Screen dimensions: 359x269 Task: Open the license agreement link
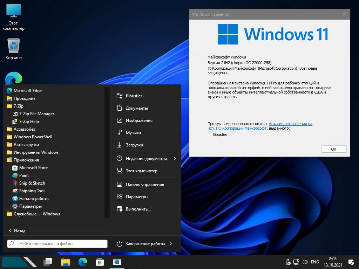[290, 124]
